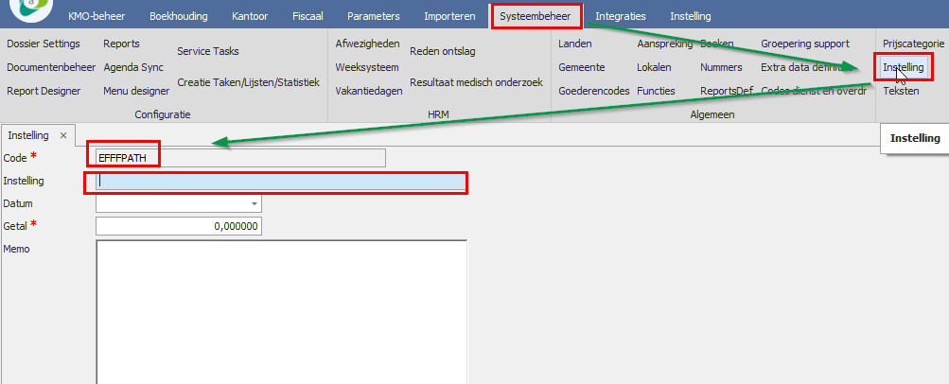The width and height of the screenshot is (949, 384).
Task: Open Documentenbeheer in Configuratie group
Action: (x=51, y=67)
